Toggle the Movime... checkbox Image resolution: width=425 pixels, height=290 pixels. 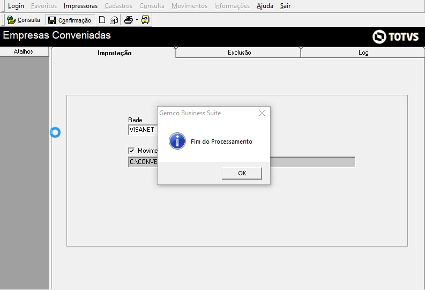click(x=131, y=151)
